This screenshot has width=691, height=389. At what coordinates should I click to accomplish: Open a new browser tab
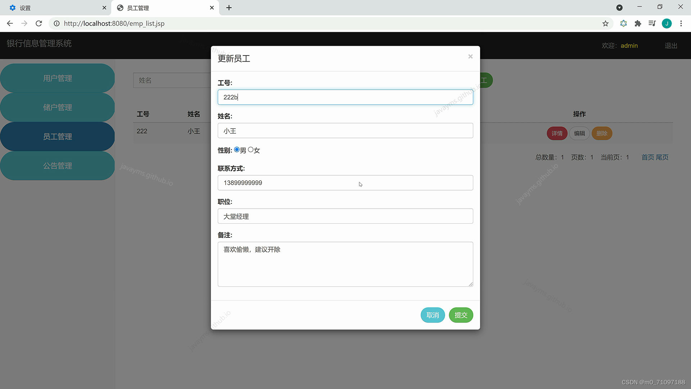tap(229, 8)
